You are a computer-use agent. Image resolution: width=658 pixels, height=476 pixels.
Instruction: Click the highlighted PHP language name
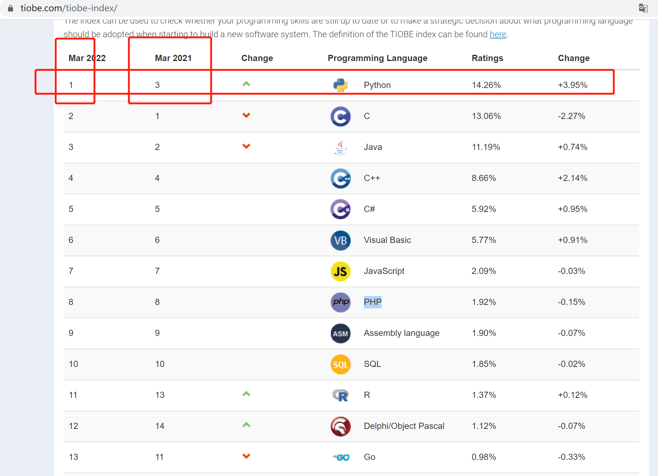pyautogui.click(x=372, y=302)
